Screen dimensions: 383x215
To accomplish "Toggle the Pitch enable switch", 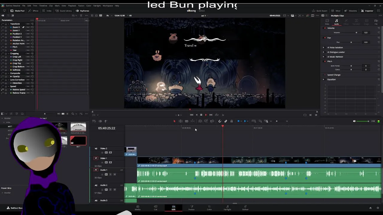I will coord(325,61).
